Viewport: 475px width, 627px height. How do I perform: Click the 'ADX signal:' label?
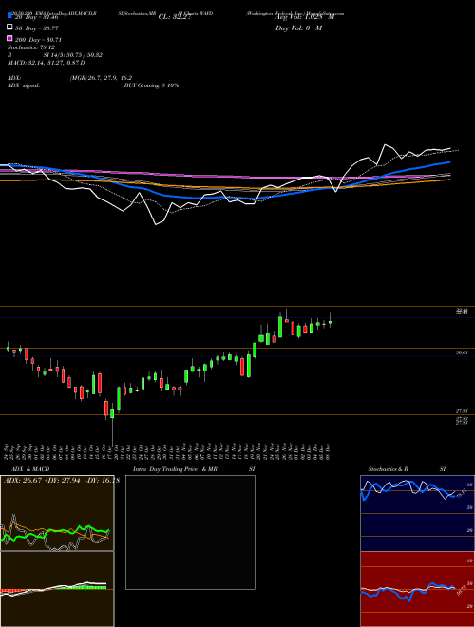coord(23,85)
